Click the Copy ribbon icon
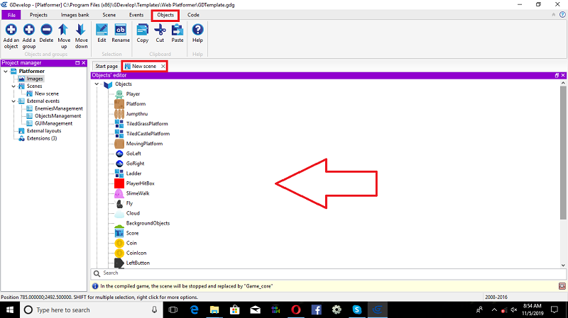 click(143, 30)
